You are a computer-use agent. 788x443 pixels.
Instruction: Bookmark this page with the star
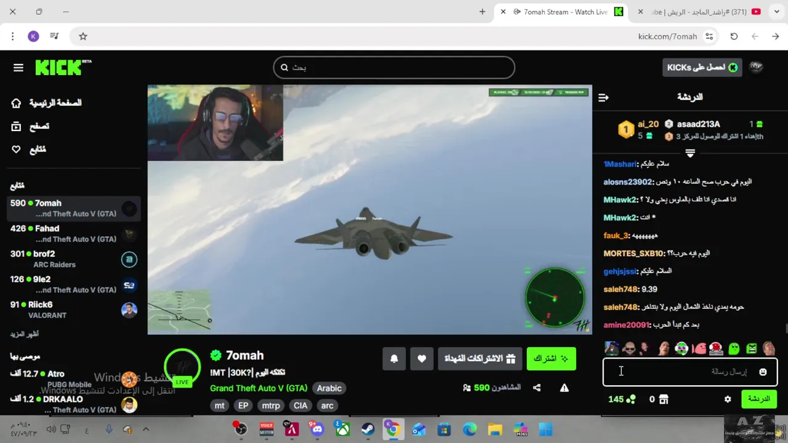pos(83,36)
